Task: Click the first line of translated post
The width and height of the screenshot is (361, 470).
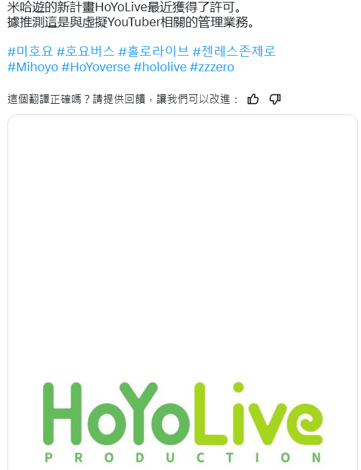Action: click(125, 7)
